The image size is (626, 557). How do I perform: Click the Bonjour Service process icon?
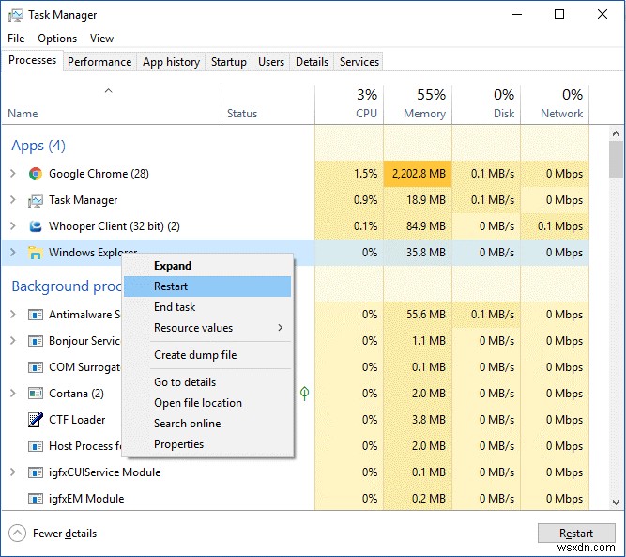point(36,341)
